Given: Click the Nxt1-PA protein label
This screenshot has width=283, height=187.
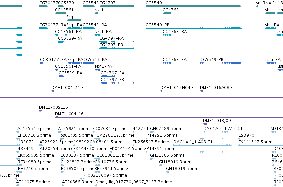Looking at the screenshot, I should (104, 66).
